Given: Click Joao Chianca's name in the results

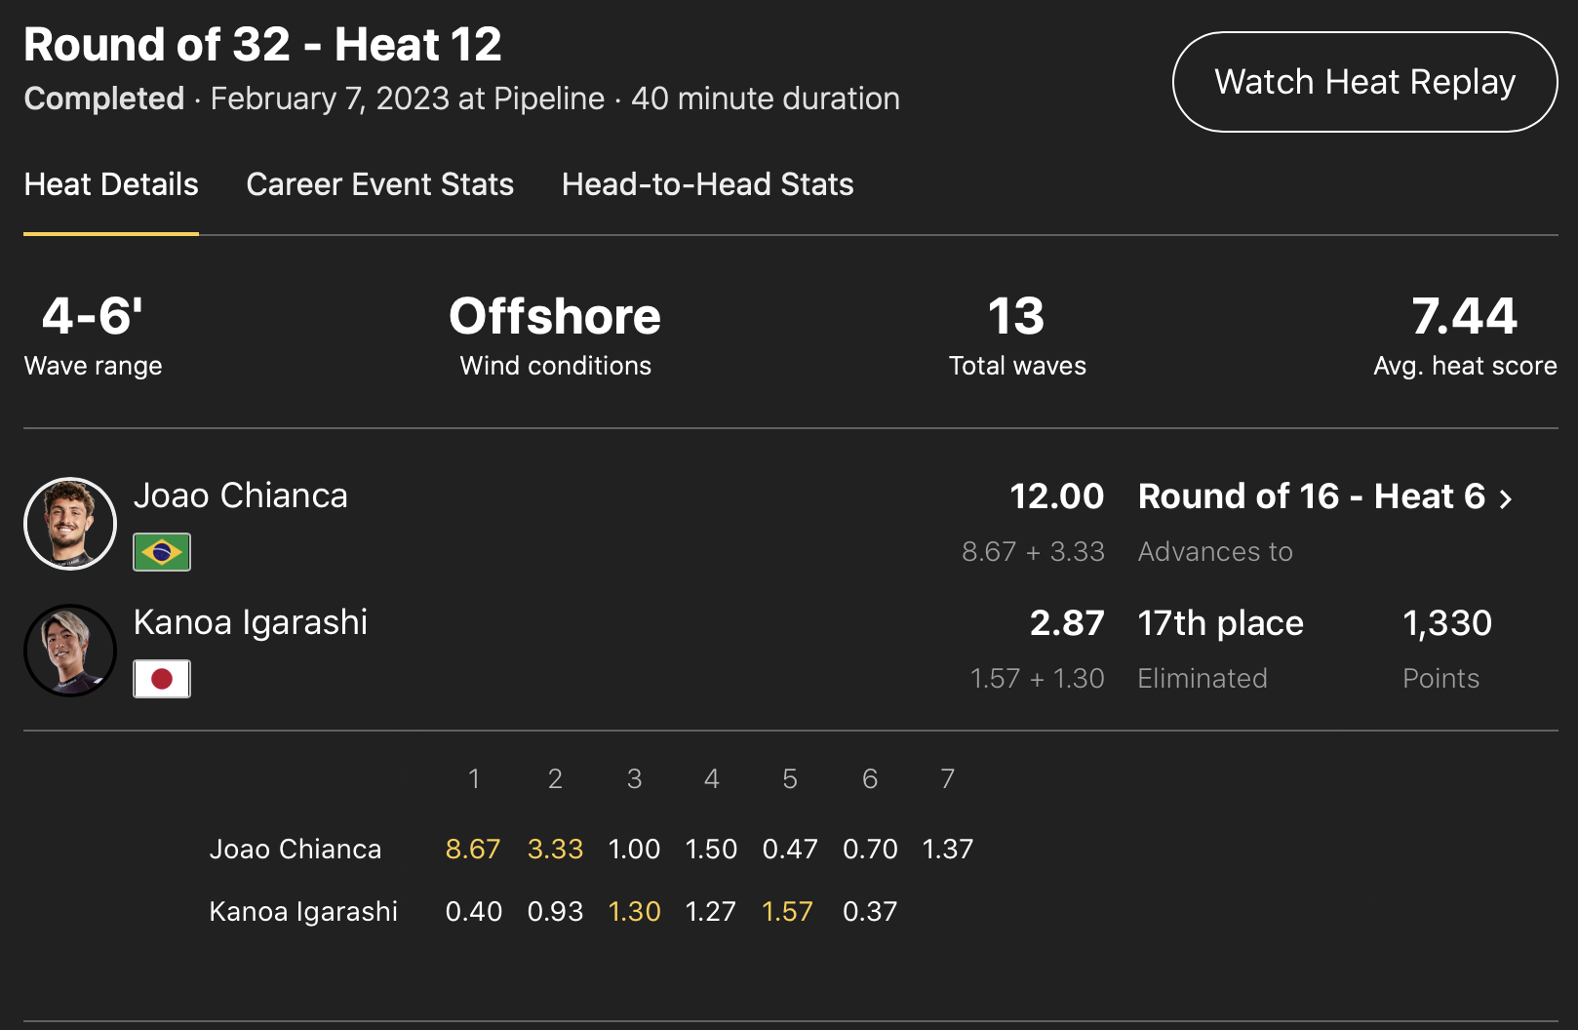Looking at the screenshot, I should 240,495.
